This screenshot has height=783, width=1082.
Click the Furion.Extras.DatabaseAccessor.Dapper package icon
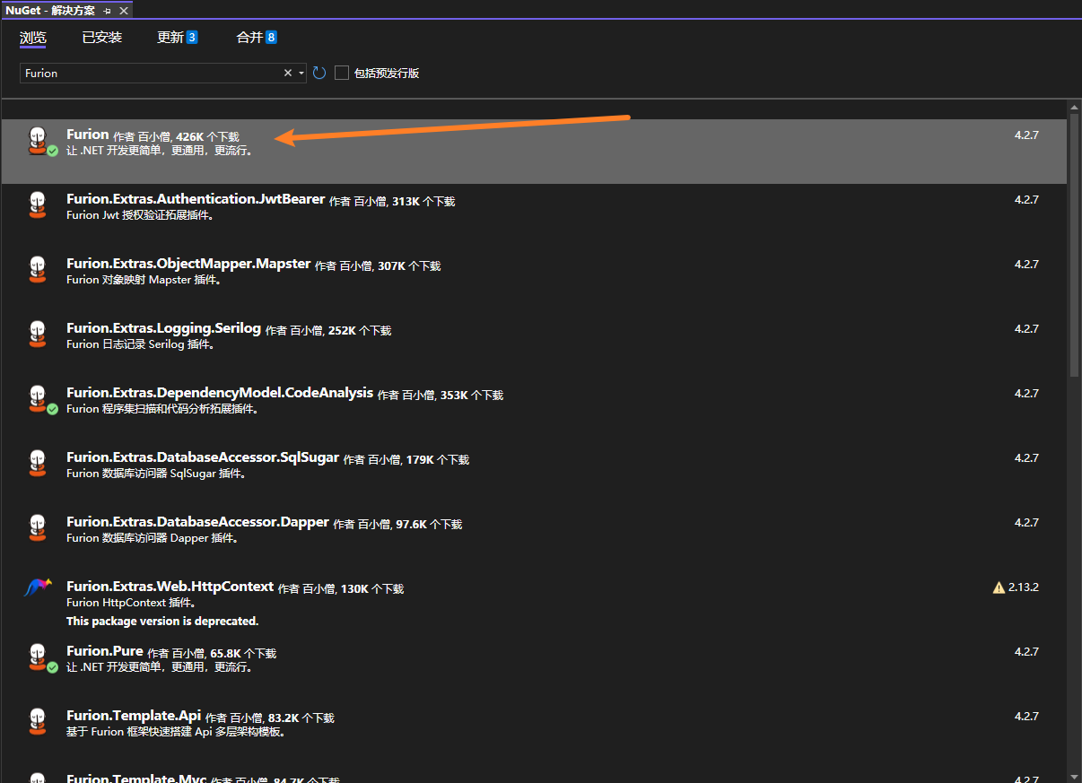click(x=38, y=527)
